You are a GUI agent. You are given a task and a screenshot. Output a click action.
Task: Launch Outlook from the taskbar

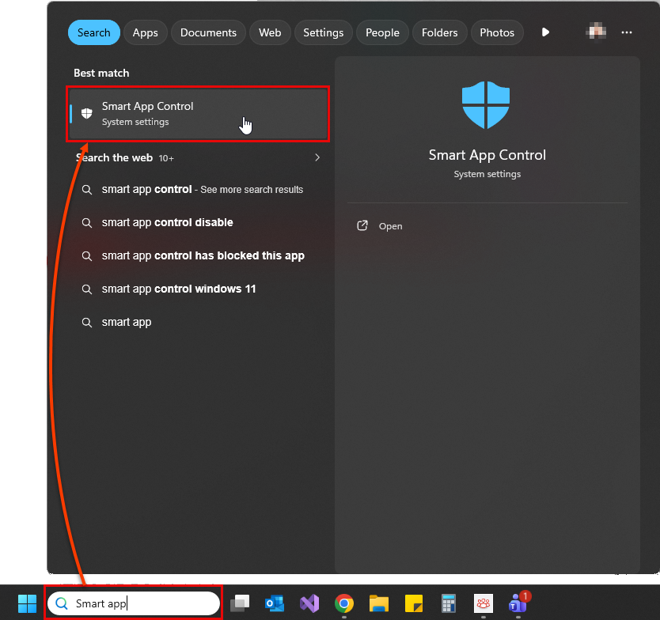[x=275, y=603]
